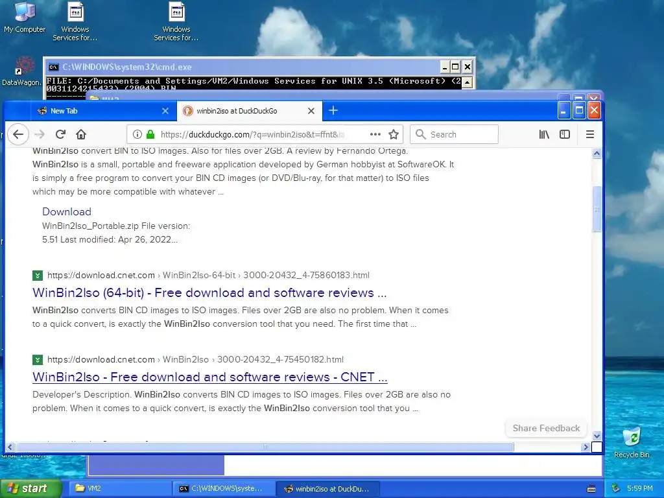Select the Recycle Bin icon
The width and height of the screenshot is (664, 498).
[x=632, y=443]
